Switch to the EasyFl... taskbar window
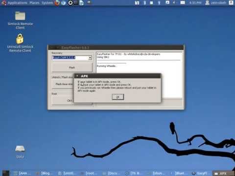 click(201, 173)
